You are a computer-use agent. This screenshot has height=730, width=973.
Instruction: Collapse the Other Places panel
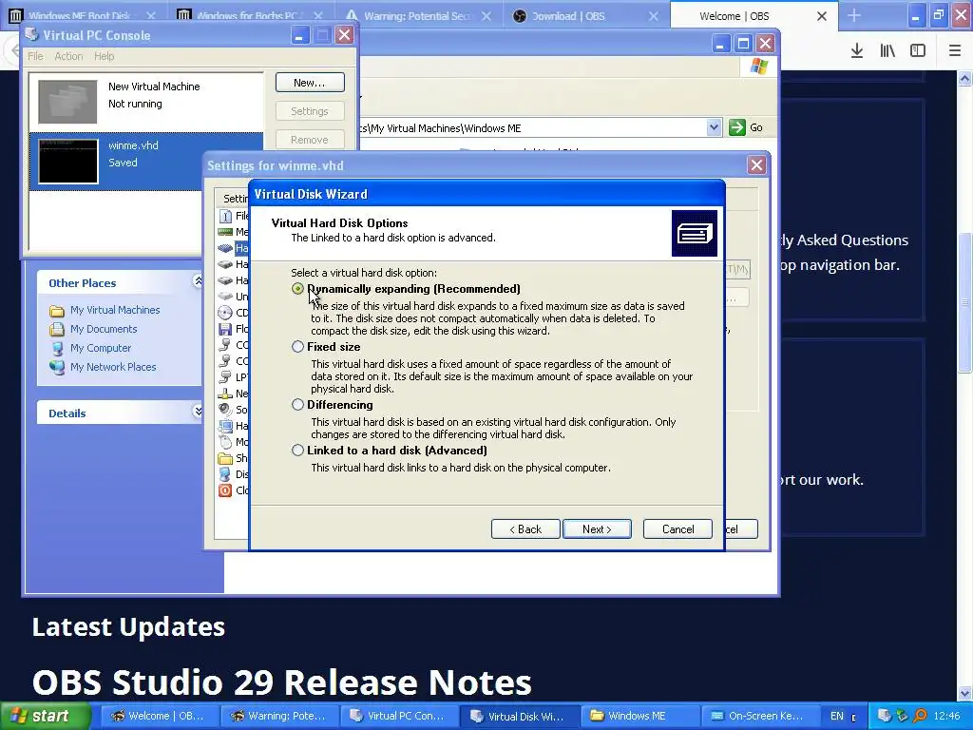click(198, 281)
